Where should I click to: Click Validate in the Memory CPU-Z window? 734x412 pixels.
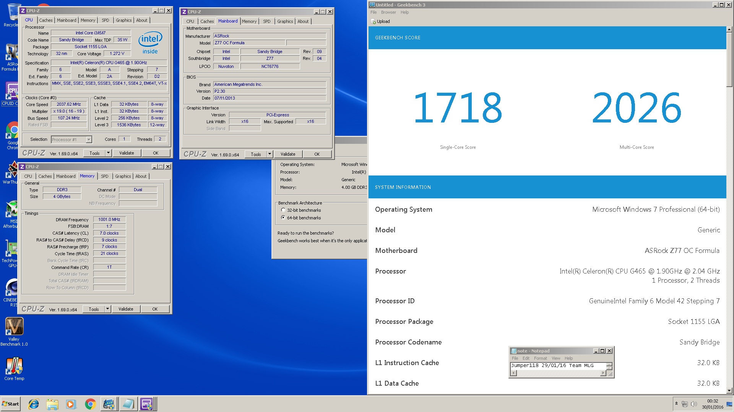[x=126, y=309]
